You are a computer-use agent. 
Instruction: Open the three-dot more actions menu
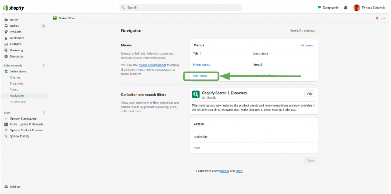383,18
